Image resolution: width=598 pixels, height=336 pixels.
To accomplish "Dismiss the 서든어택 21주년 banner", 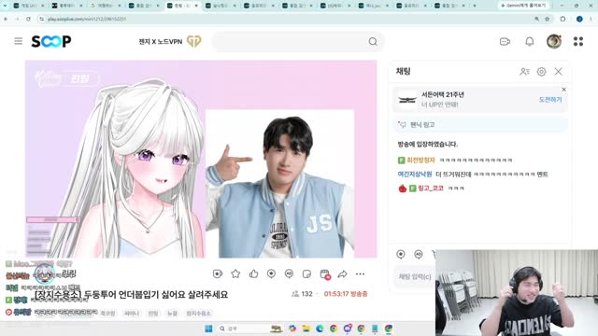I will click(x=563, y=90).
